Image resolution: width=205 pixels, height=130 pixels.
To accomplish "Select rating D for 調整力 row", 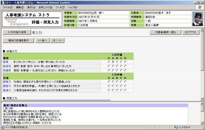I will 125,86.
